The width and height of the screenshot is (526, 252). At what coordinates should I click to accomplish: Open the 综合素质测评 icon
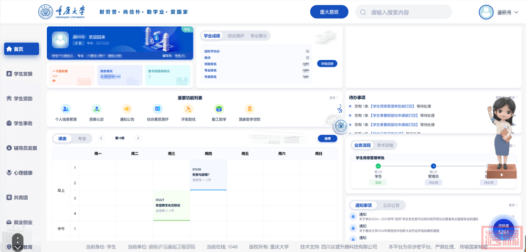click(x=157, y=109)
